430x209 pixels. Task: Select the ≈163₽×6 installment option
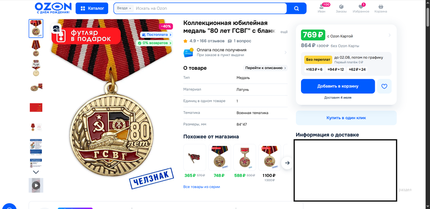point(314,69)
